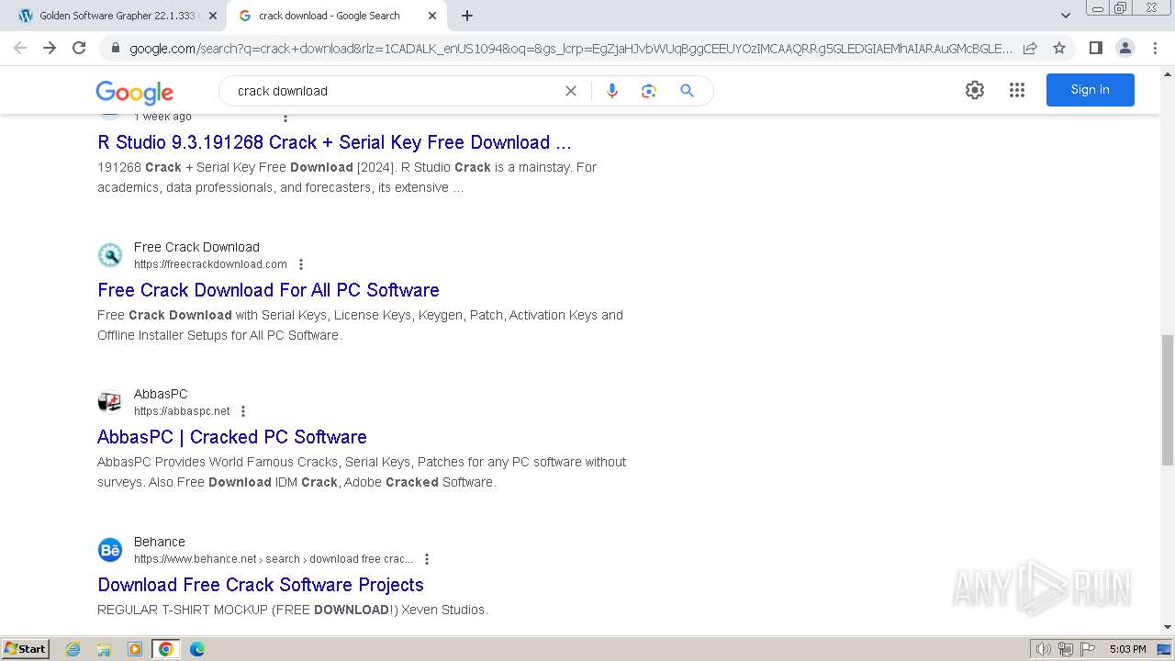The image size is (1175, 661).
Task: Click the Free Crack Download site name
Action: point(196,247)
